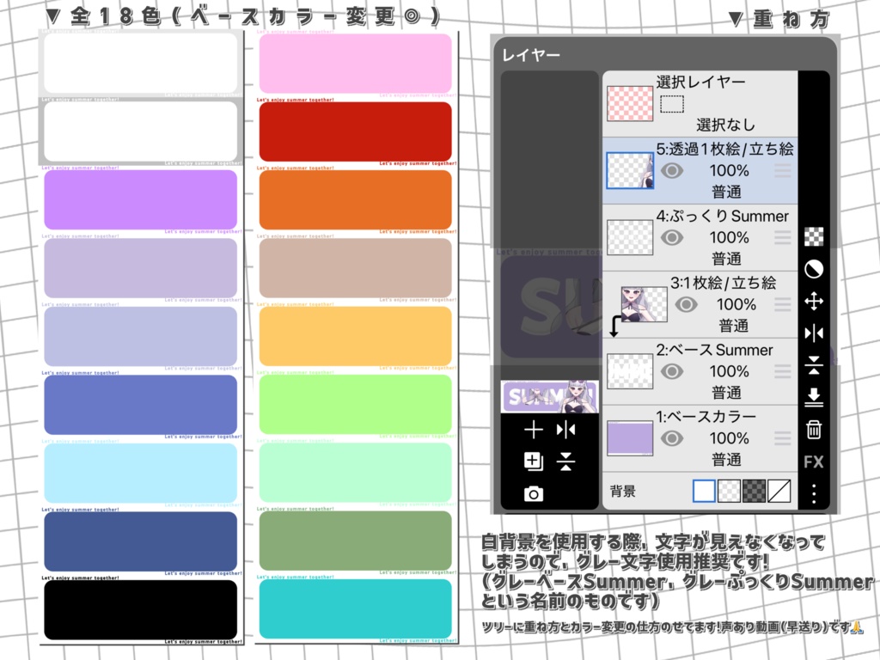This screenshot has width=880, height=660.
Task: Tap the flip vertical icon in the right toolbar
Action: [814, 365]
